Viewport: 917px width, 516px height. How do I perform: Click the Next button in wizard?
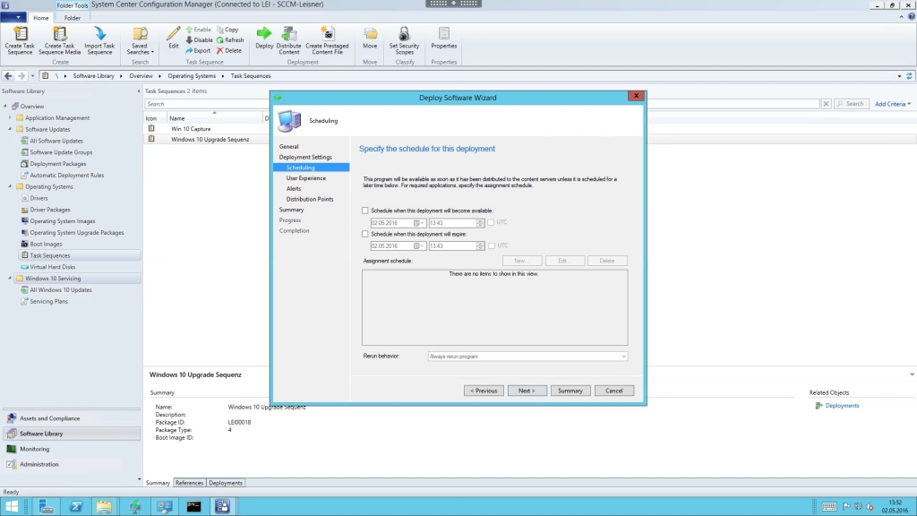coord(527,391)
